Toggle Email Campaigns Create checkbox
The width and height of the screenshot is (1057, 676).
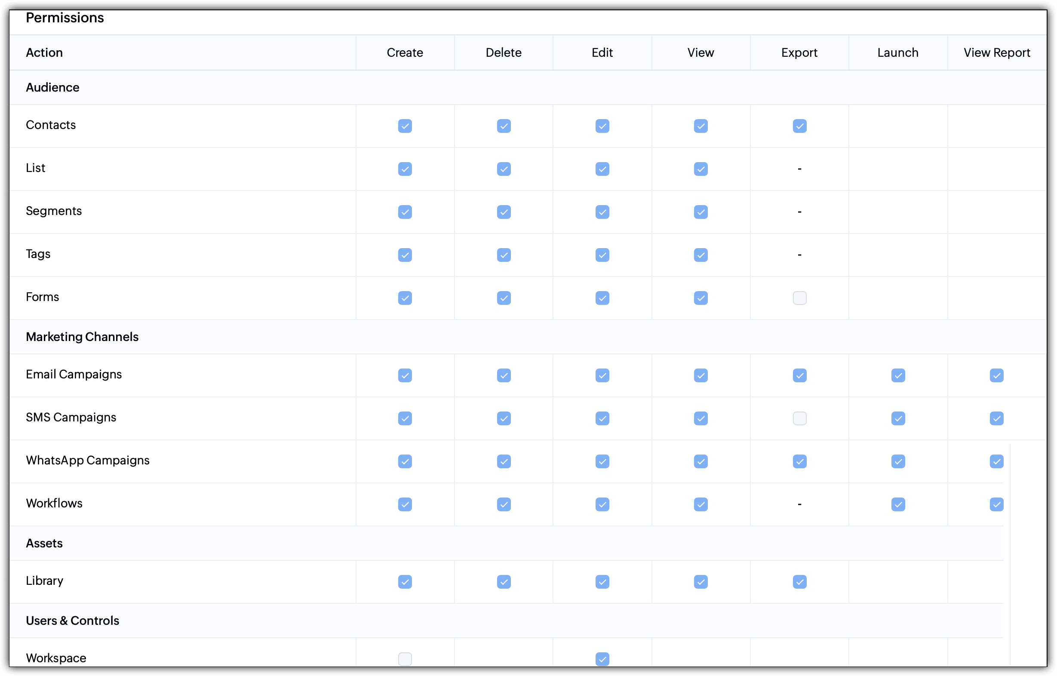pyautogui.click(x=405, y=375)
